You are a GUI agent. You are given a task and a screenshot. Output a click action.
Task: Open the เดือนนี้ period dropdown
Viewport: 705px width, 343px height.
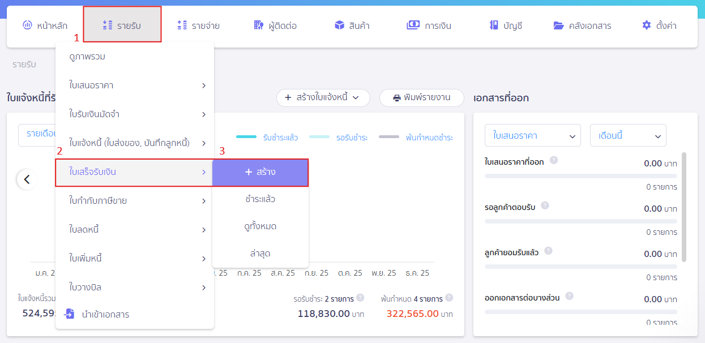point(627,136)
